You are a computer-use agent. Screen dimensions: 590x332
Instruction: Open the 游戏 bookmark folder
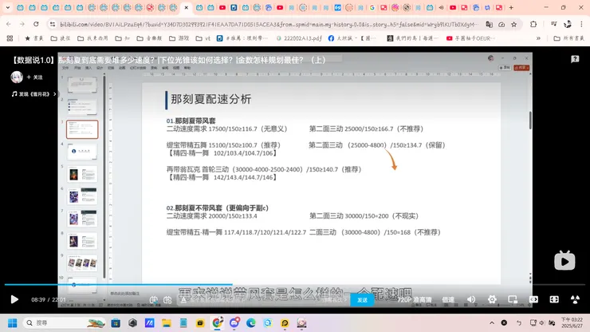tap(179, 38)
